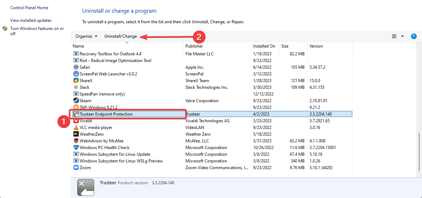Click the ScreenPal Web Launcher icon

[76, 74]
